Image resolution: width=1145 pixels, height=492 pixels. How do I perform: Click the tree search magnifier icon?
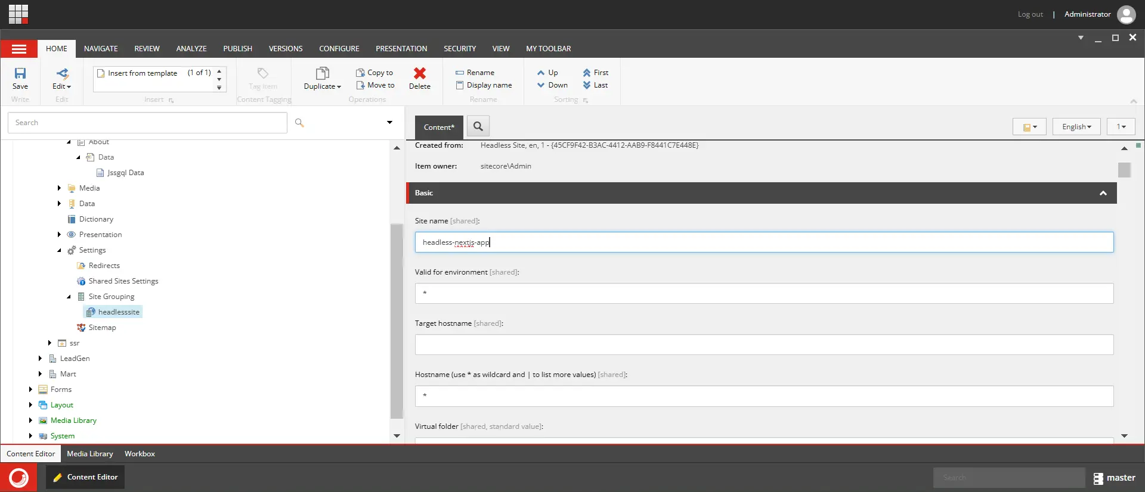coord(299,123)
